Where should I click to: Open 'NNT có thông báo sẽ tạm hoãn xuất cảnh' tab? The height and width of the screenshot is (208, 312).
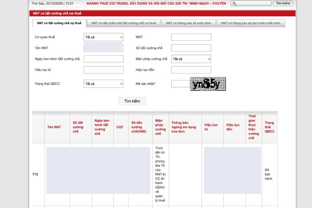point(251,23)
